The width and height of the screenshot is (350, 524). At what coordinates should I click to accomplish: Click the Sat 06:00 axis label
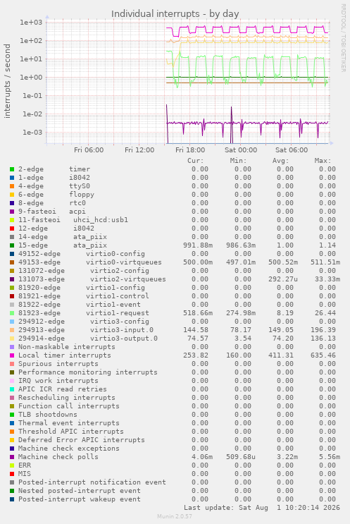(x=292, y=150)
